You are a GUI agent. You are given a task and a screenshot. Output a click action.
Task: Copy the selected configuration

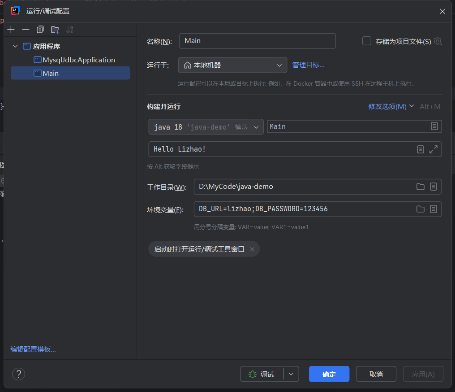40,29
